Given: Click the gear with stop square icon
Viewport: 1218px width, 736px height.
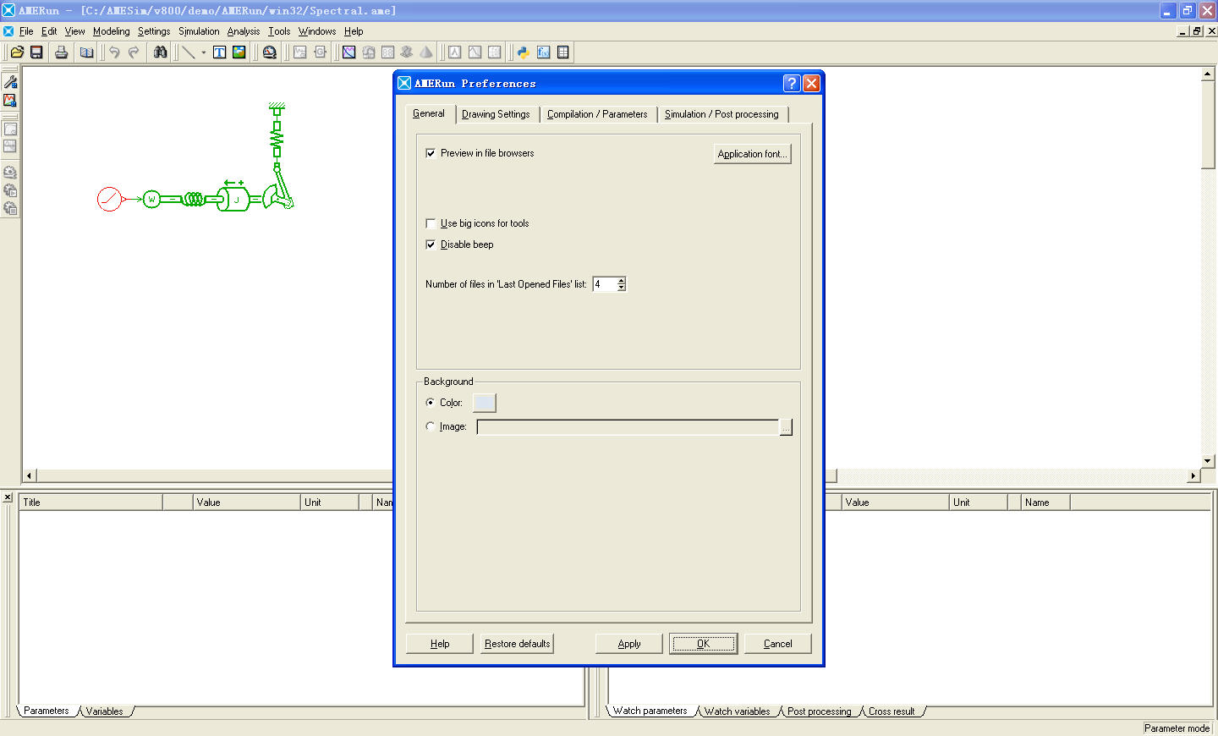Looking at the screenshot, I should [10, 208].
